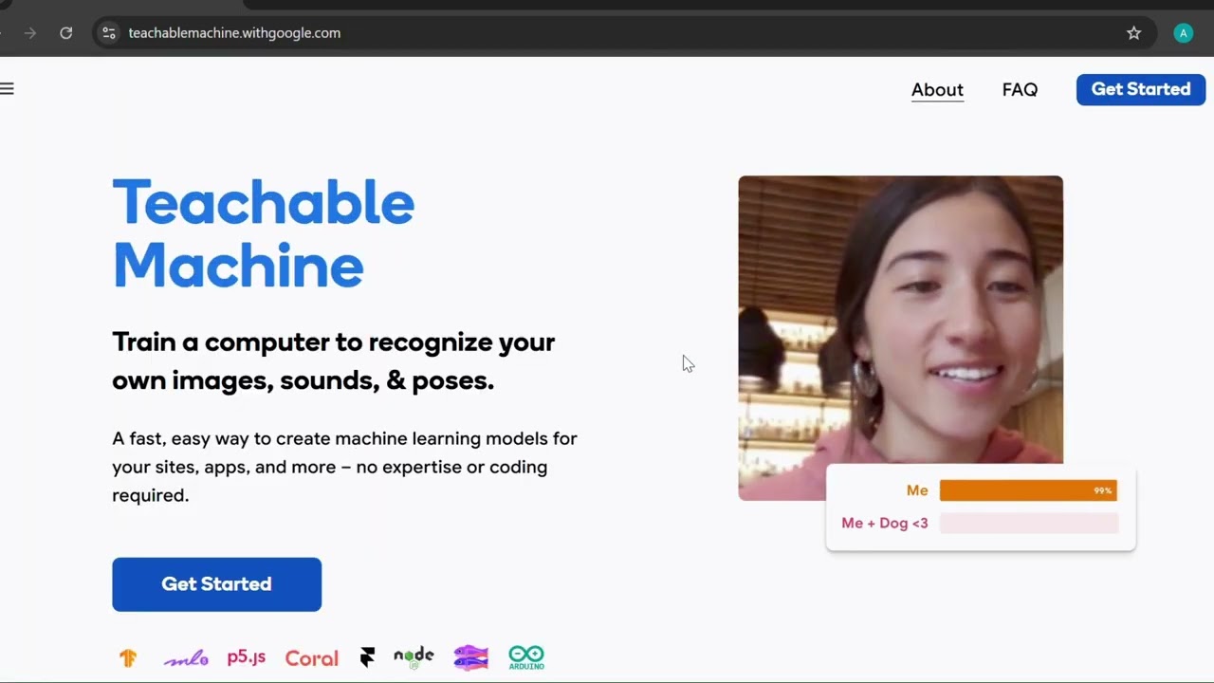Go to the FAQ link
Screen dimensions: 1214x683
[1020, 90]
